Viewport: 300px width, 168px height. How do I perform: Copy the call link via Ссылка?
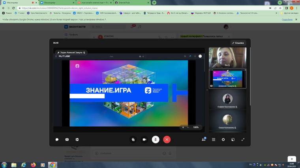point(238,43)
